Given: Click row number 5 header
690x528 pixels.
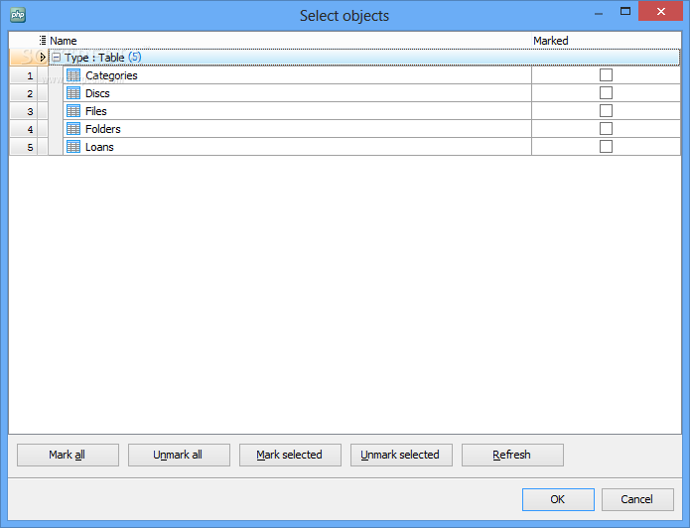Looking at the screenshot, I should coord(23,147).
